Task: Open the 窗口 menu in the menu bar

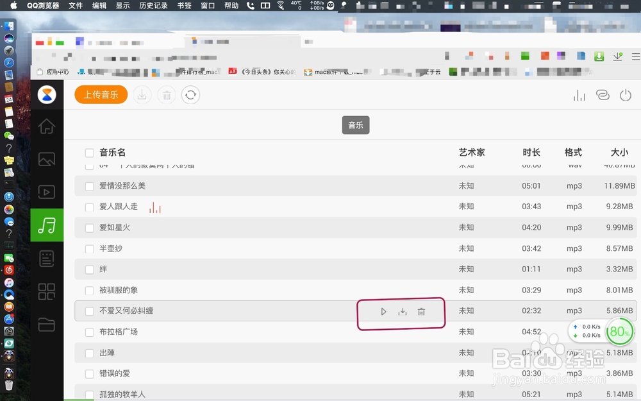Action: (208, 5)
